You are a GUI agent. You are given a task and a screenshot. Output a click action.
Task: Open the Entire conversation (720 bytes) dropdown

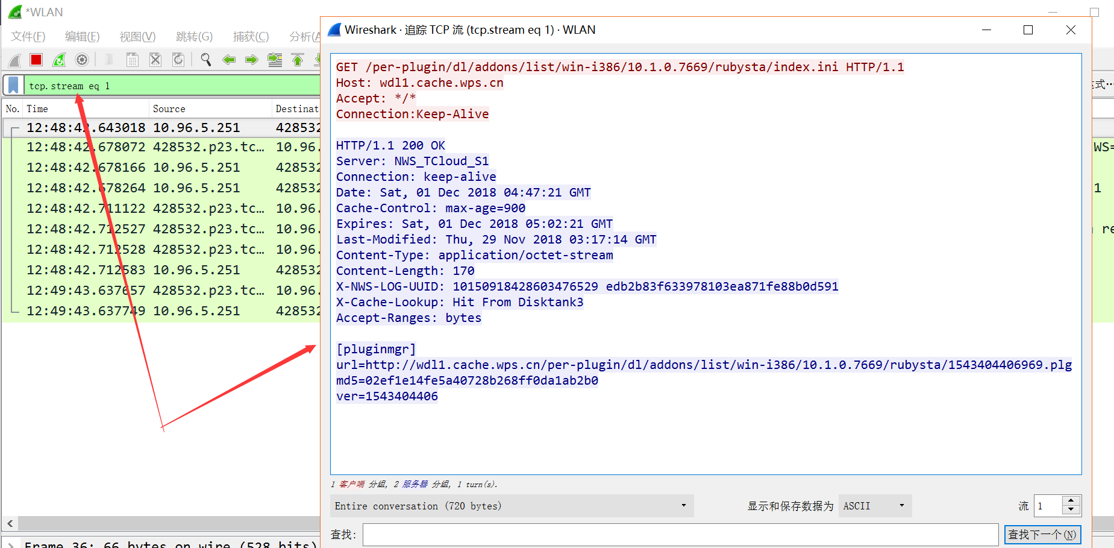(512, 506)
